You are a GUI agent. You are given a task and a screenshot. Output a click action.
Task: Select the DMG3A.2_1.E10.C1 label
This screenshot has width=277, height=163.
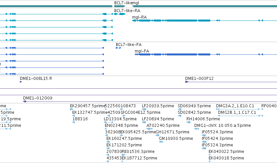point(235,106)
